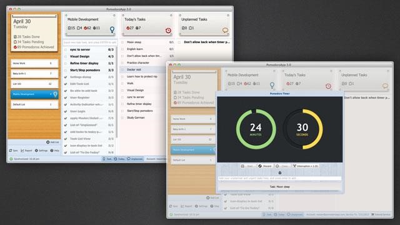Check unplanned task 'Don't allow back when timer' back window

(179, 42)
